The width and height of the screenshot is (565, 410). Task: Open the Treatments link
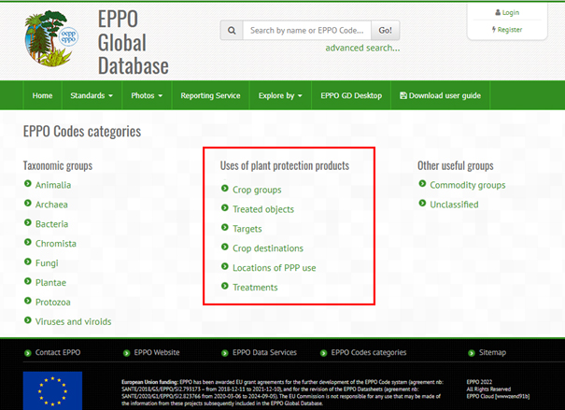(x=255, y=287)
